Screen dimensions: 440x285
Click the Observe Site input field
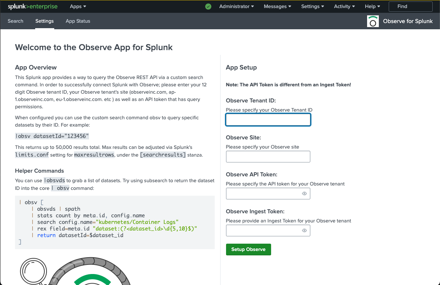268,157
